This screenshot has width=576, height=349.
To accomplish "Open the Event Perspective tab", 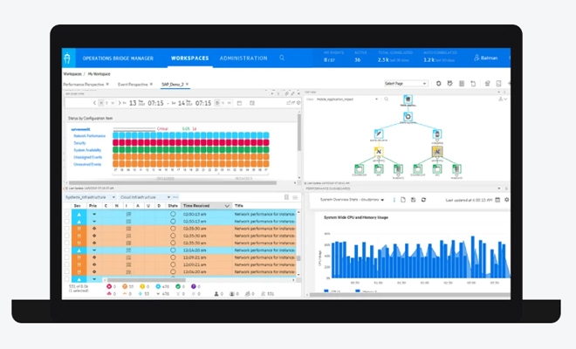I will 134,84.
